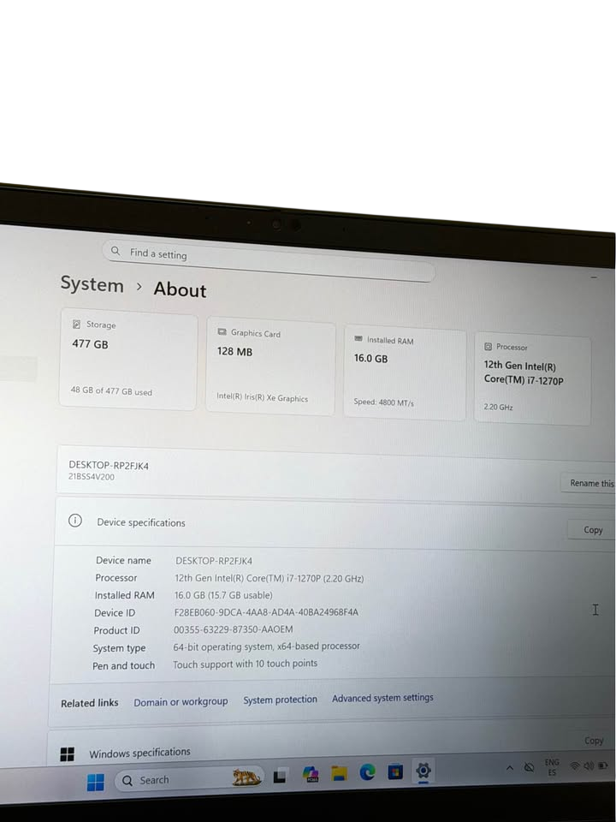Open the Processor i7-1270P card
The image size is (616, 822).
click(533, 380)
